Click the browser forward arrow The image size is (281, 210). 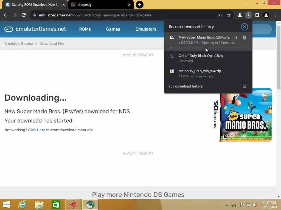coord(15,15)
